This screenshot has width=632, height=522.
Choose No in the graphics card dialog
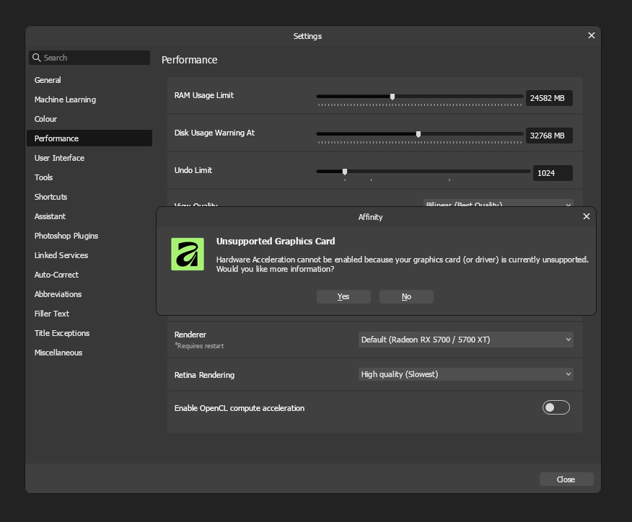406,296
